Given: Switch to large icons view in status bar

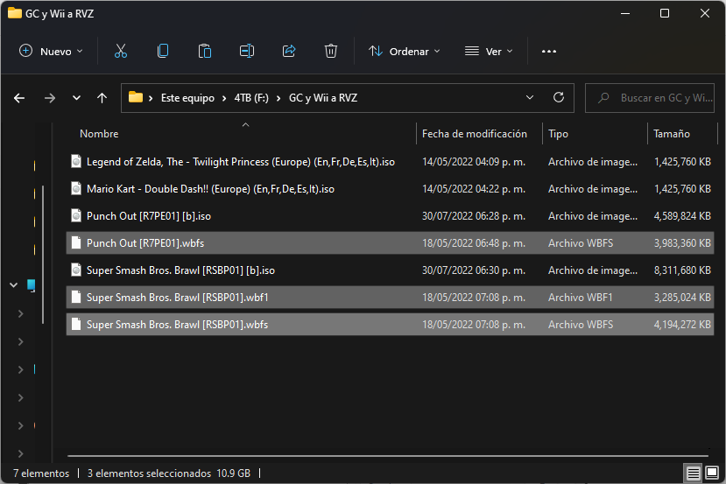Looking at the screenshot, I should (712, 473).
